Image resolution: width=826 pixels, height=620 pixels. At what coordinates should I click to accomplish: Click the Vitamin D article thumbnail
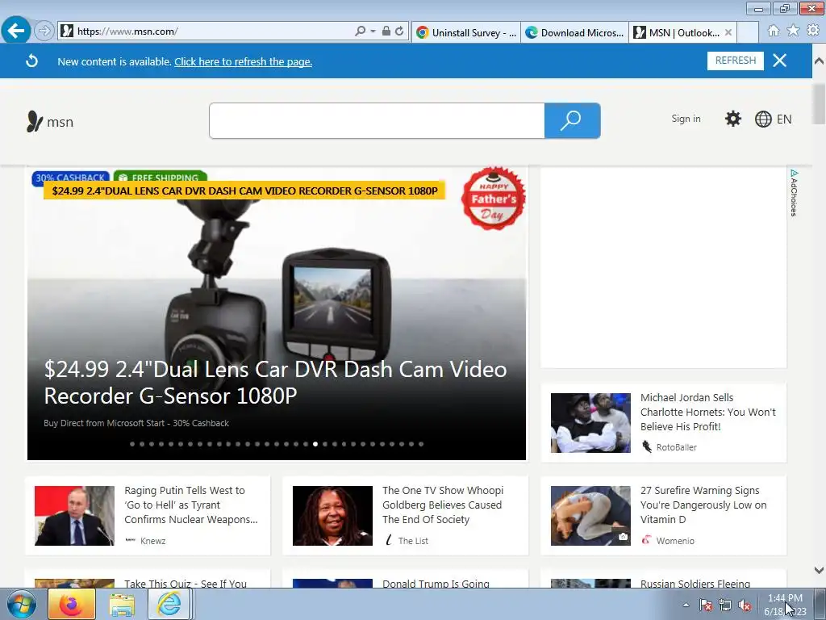pyautogui.click(x=590, y=516)
